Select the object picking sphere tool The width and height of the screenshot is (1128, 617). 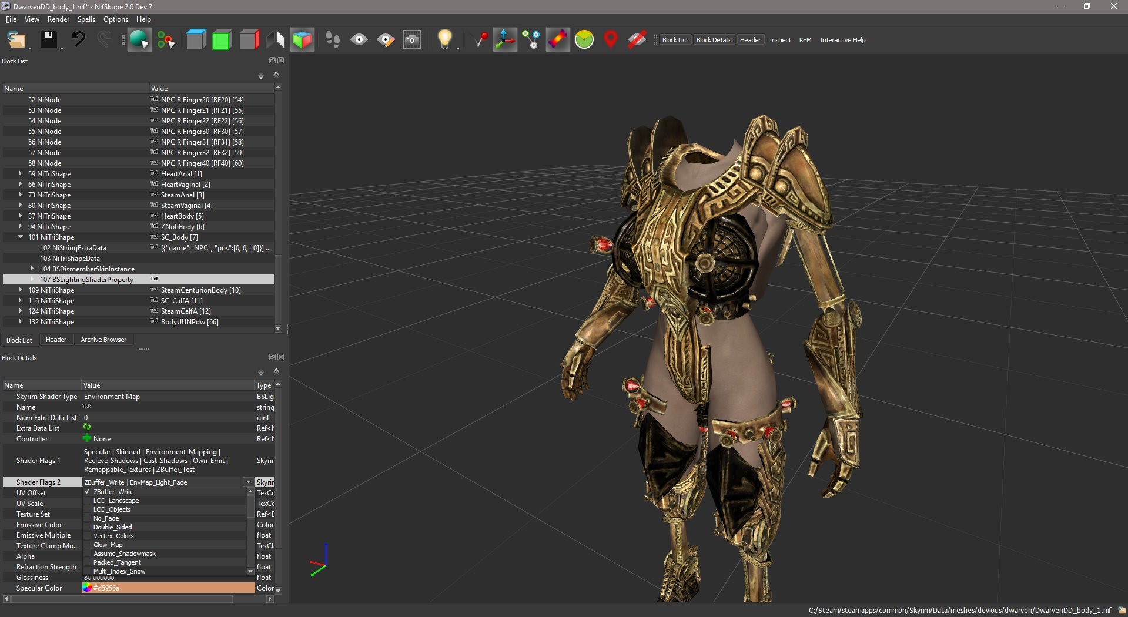tap(139, 40)
